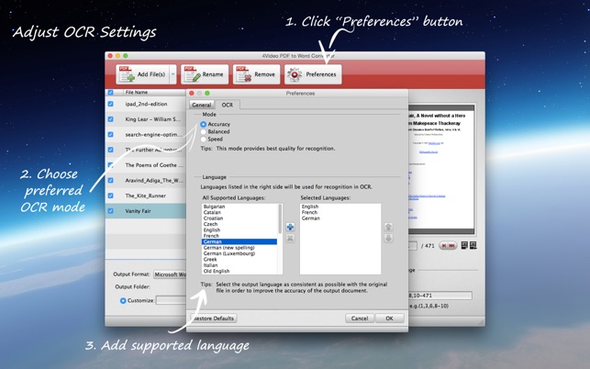Move selected language down arrow
The height and width of the screenshot is (369, 590).
[x=388, y=239]
